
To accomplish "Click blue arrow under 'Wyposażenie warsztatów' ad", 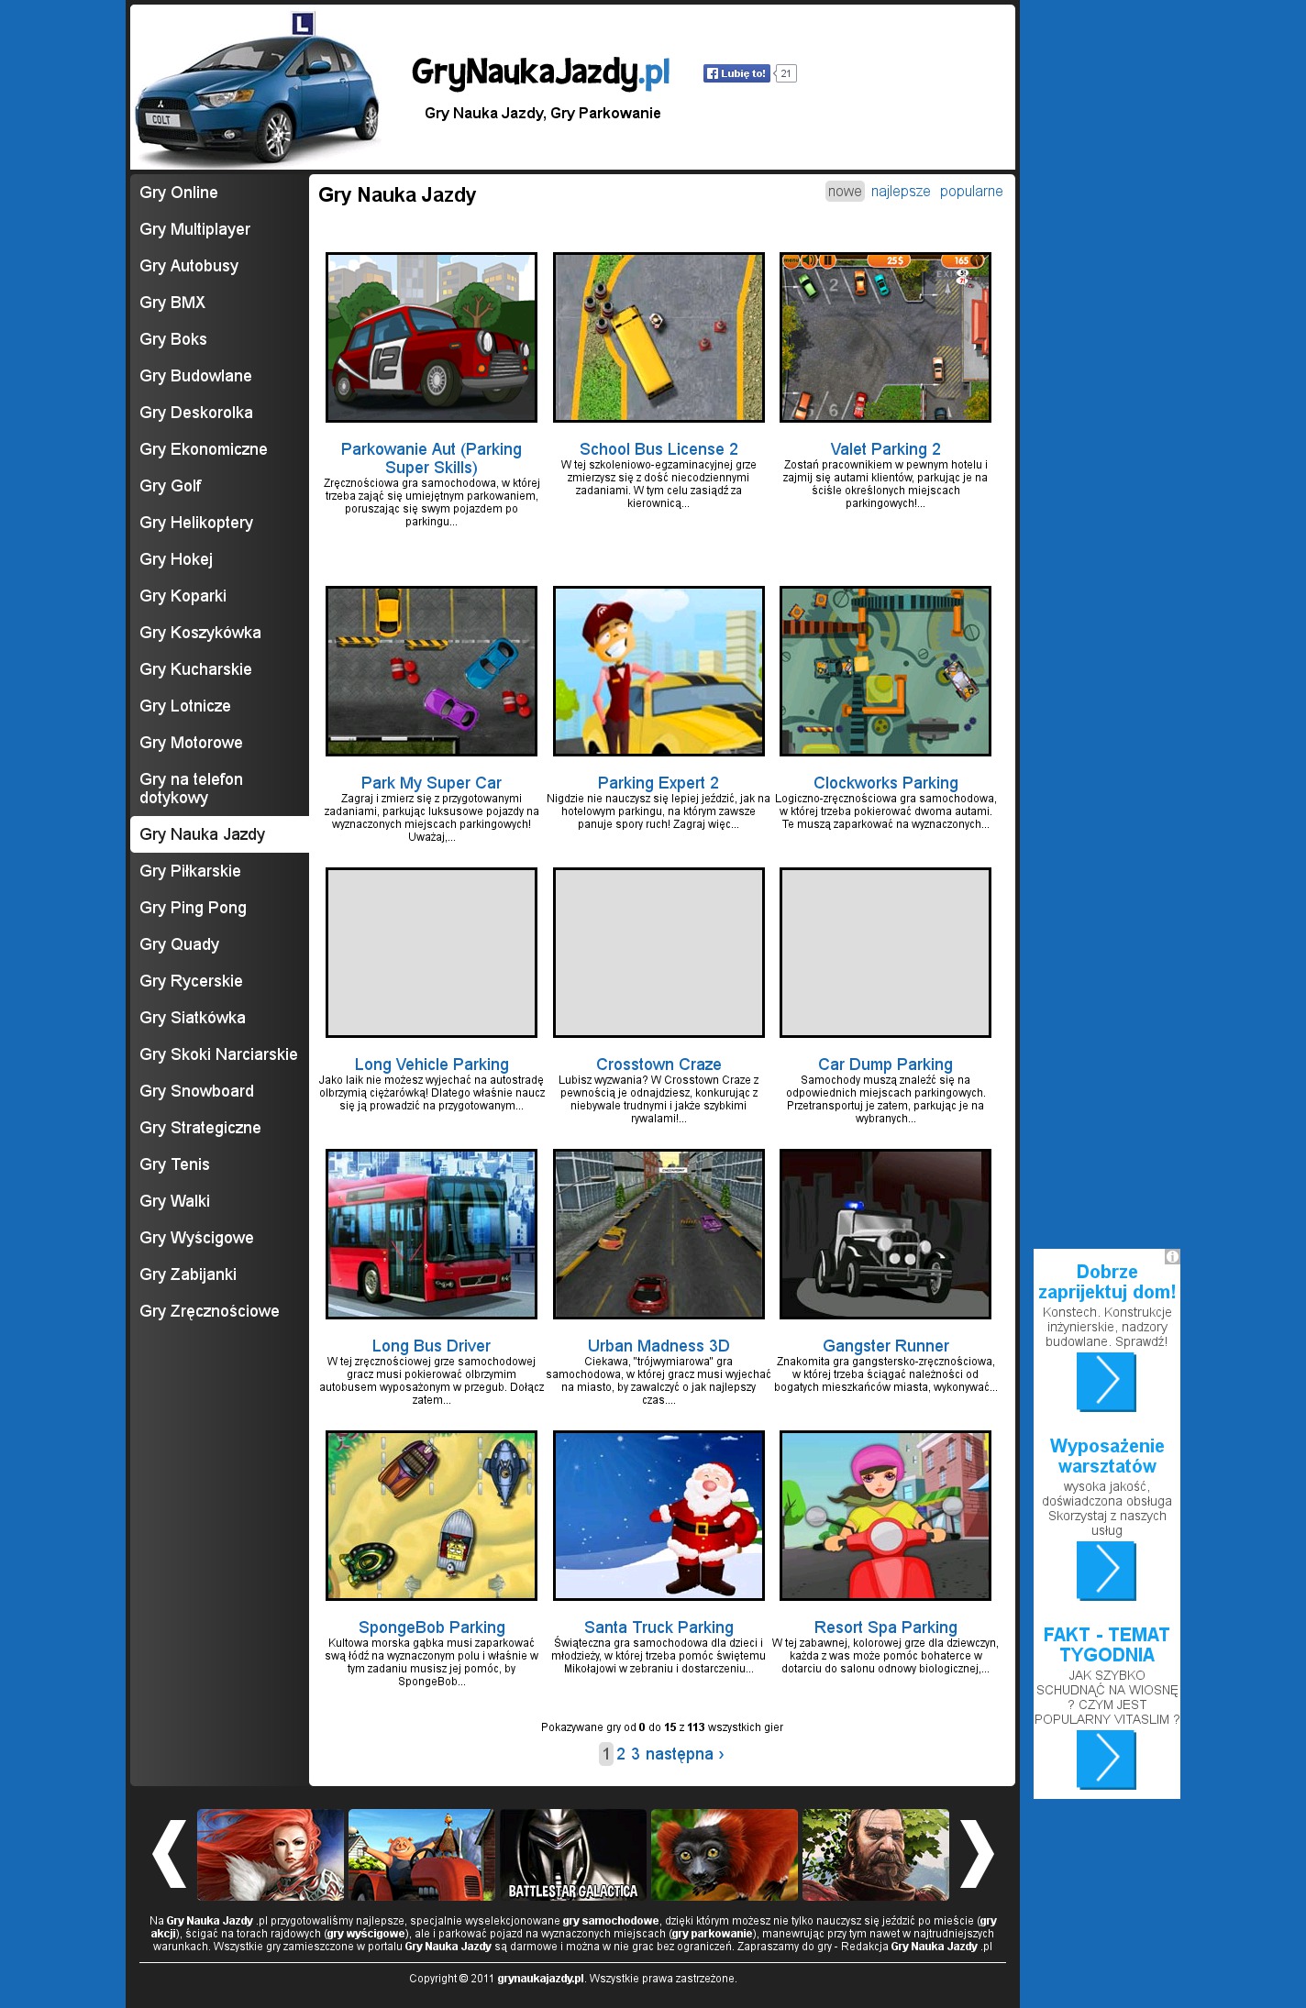I will click(x=1106, y=1570).
